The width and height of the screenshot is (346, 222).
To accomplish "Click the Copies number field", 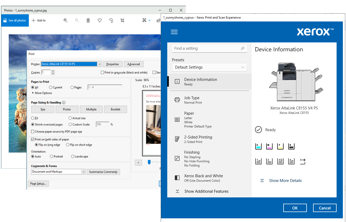I will pos(46,73).
